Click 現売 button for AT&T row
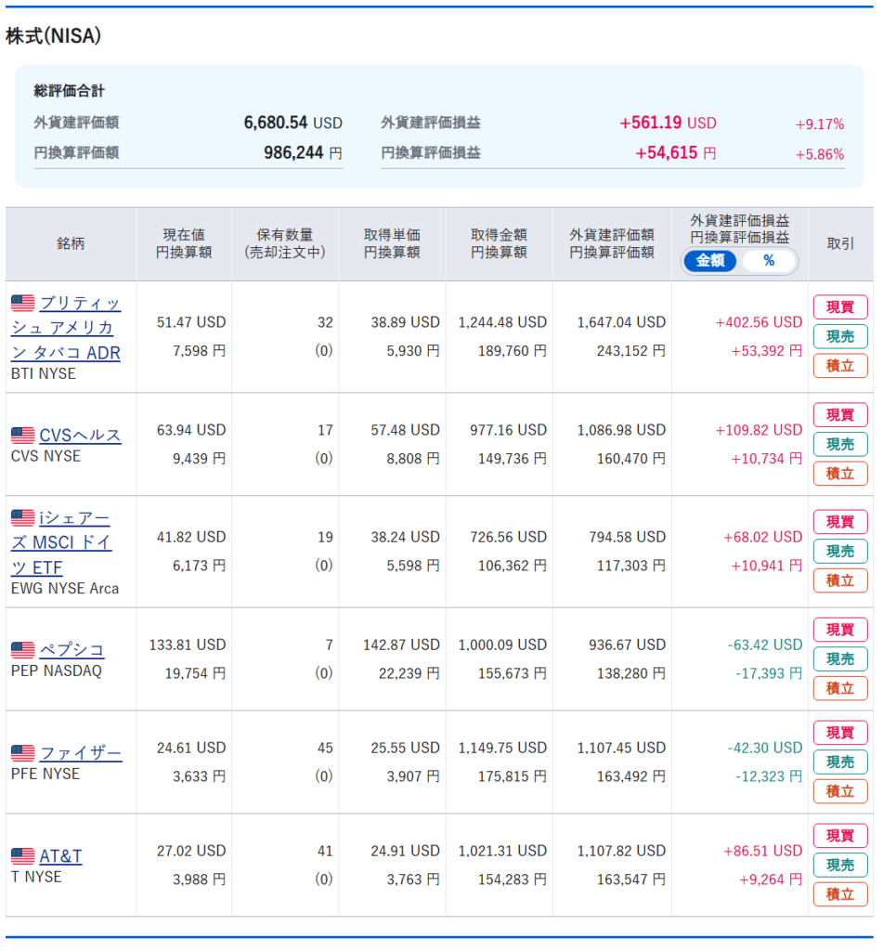 point(840,866)
